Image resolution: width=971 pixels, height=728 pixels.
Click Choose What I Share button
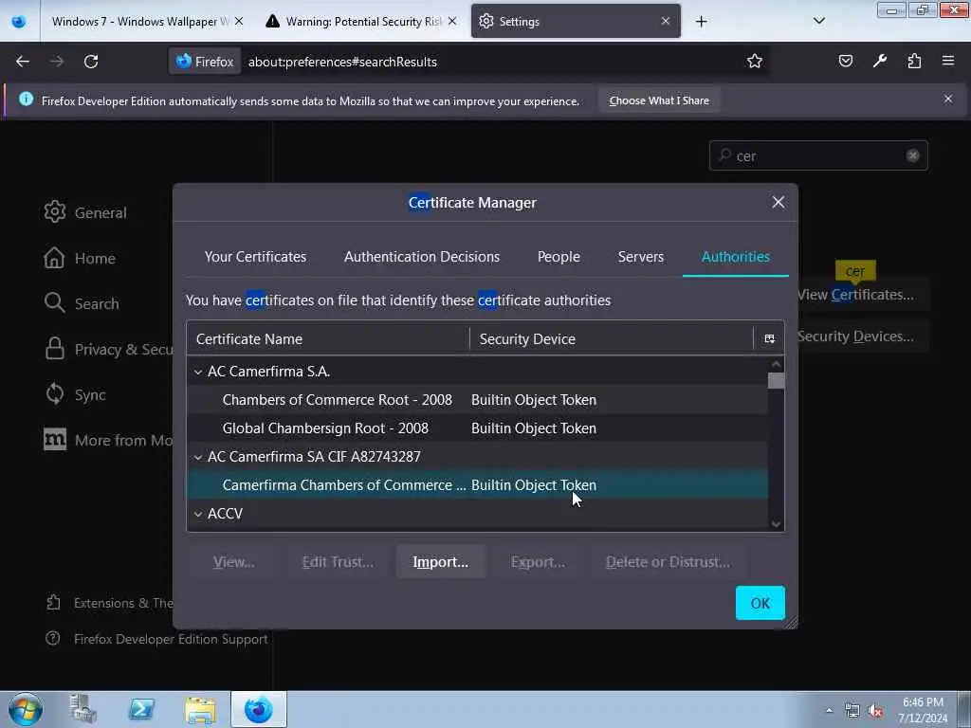tap(659, 100)
